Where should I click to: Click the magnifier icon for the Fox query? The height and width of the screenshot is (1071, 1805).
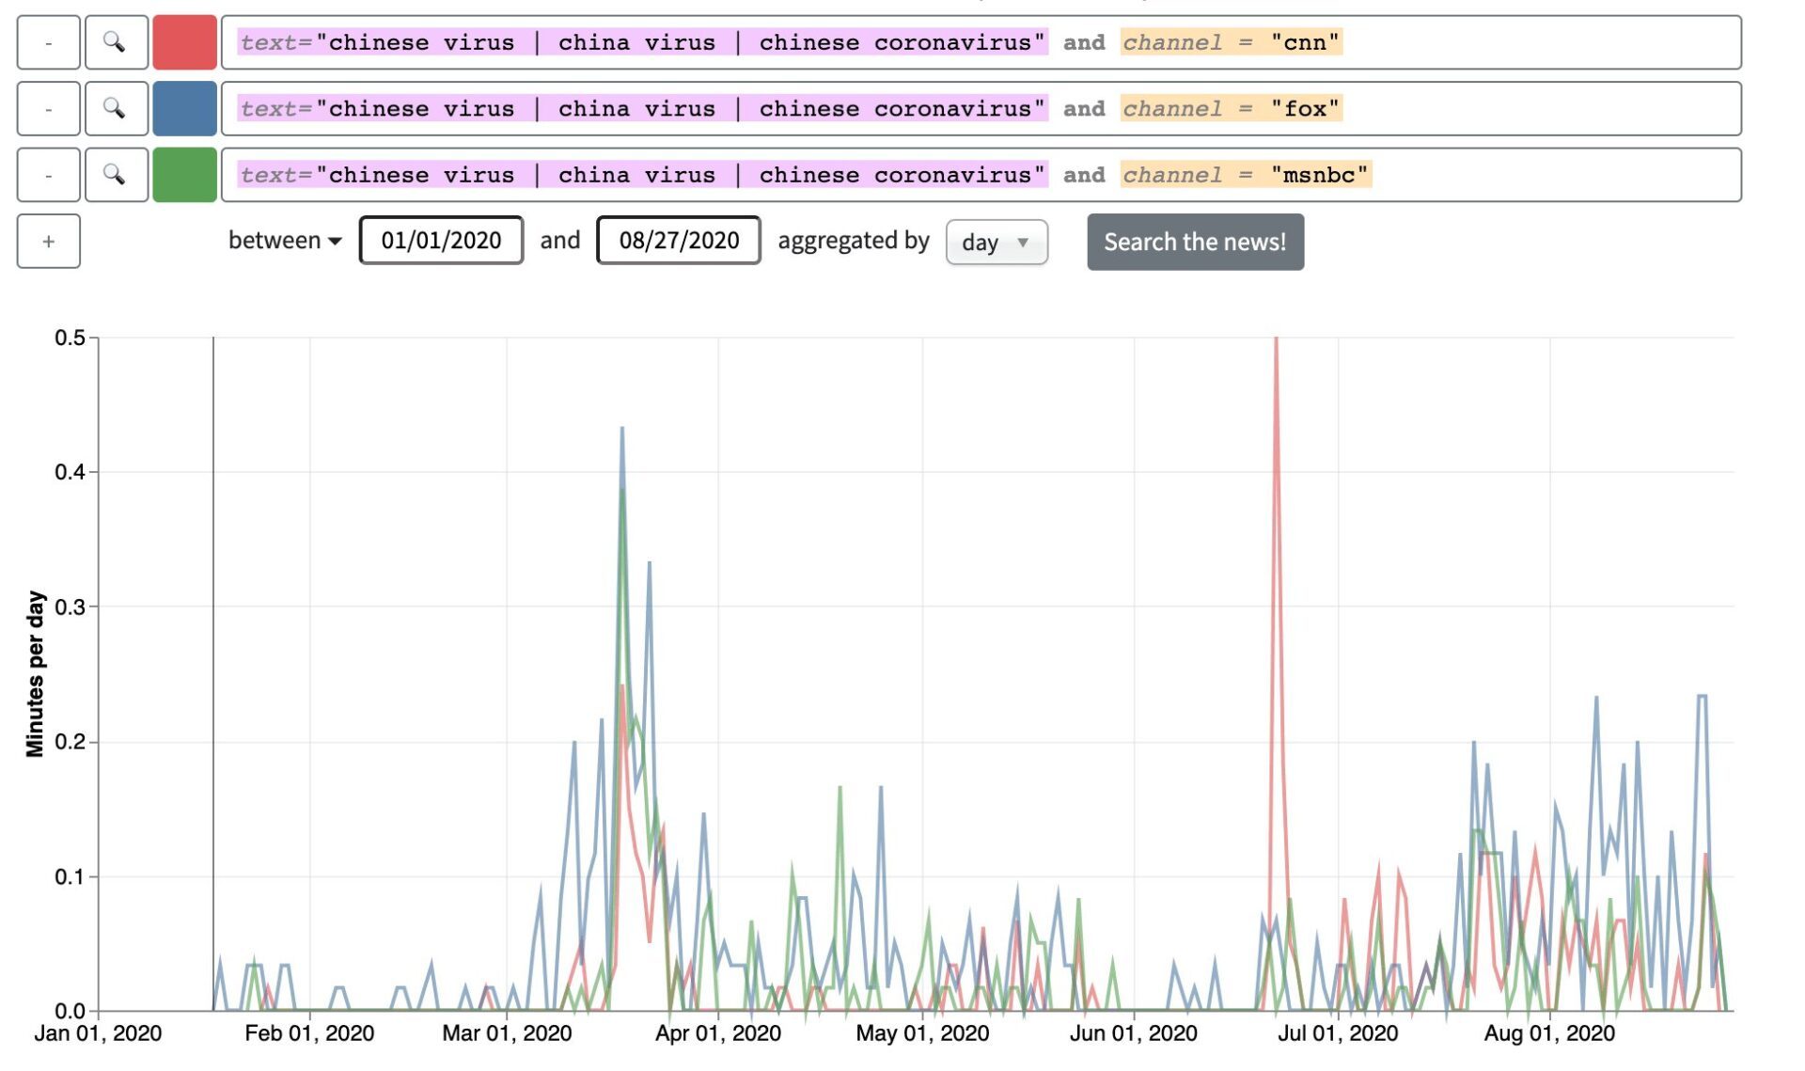(x=117, y=108)
